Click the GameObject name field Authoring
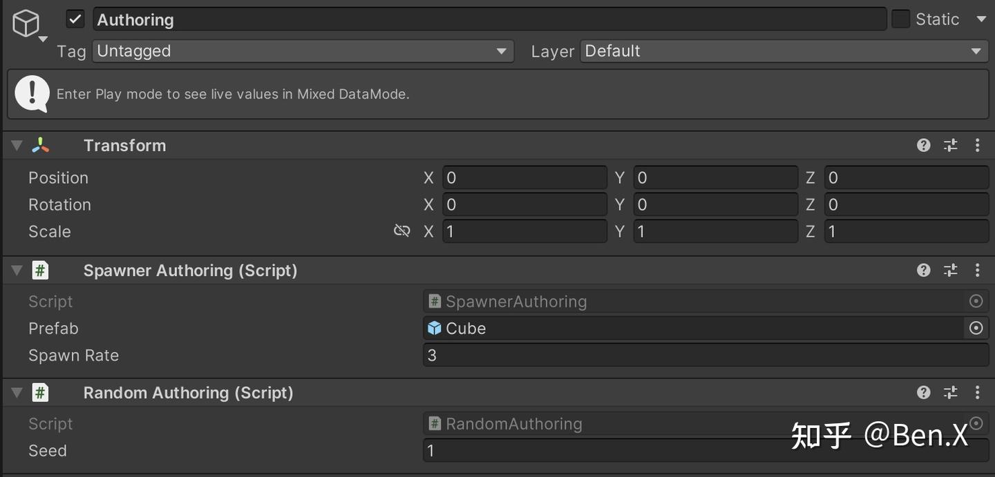 pyautogui.click(x=489, y=19)
